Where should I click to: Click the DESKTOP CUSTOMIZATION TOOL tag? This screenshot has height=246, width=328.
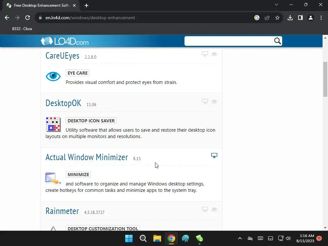103,228
